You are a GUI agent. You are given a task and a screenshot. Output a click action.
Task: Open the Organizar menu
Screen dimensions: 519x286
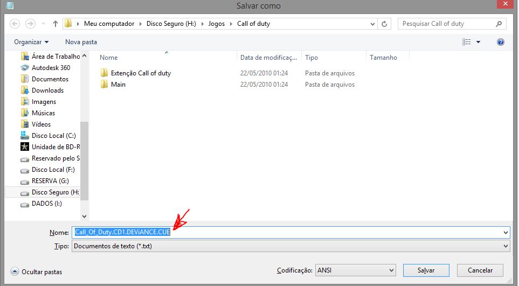[x=31, y=42]
